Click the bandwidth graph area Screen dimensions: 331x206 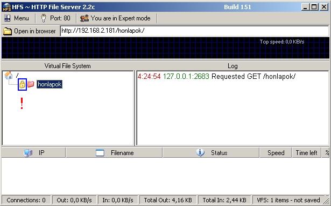point(165,48)
